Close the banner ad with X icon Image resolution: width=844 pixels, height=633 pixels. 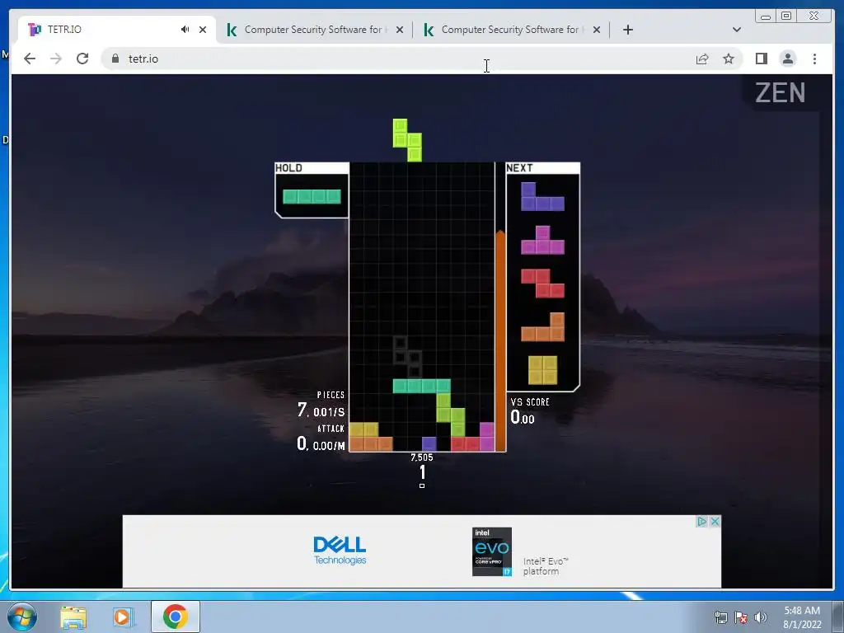715,522
